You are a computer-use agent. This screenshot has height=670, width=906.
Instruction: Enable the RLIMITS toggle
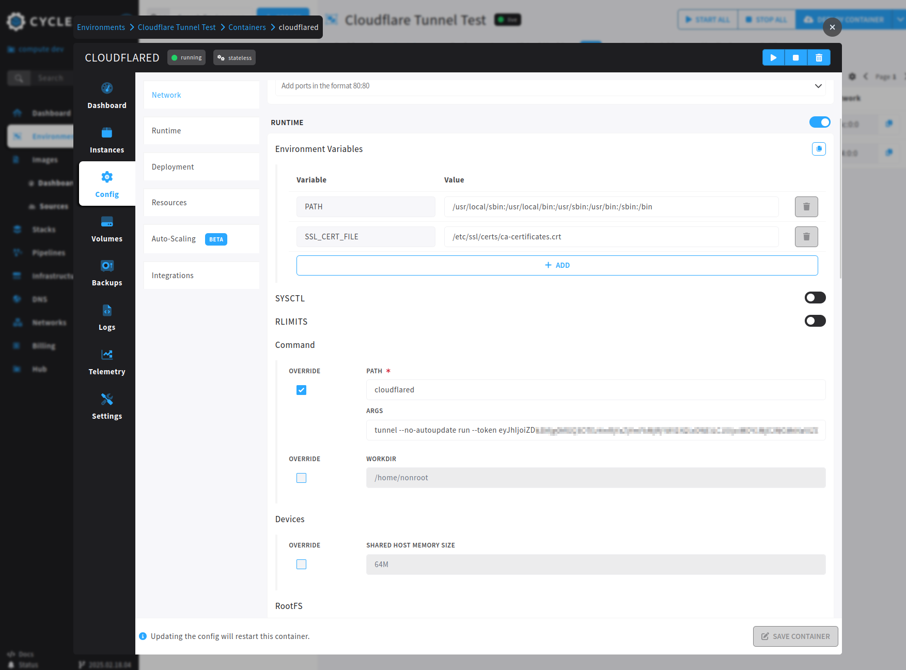click(815, 321)
